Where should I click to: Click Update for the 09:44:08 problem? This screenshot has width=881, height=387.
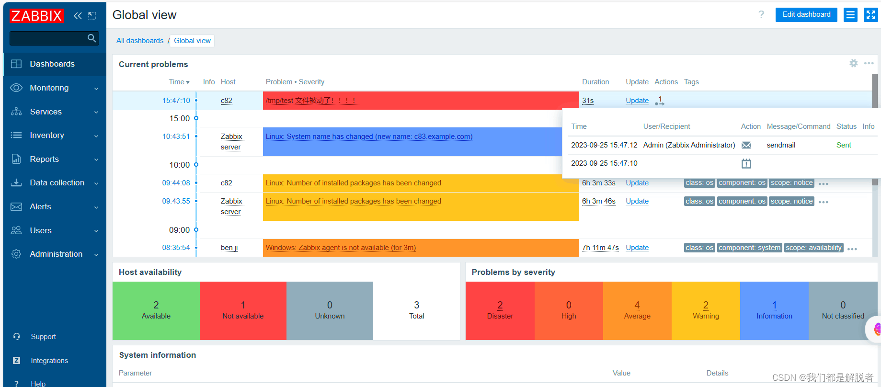(637, 183)
